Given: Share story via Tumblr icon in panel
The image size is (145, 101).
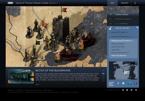Looking at the screenshot, I should click(136, 83).
